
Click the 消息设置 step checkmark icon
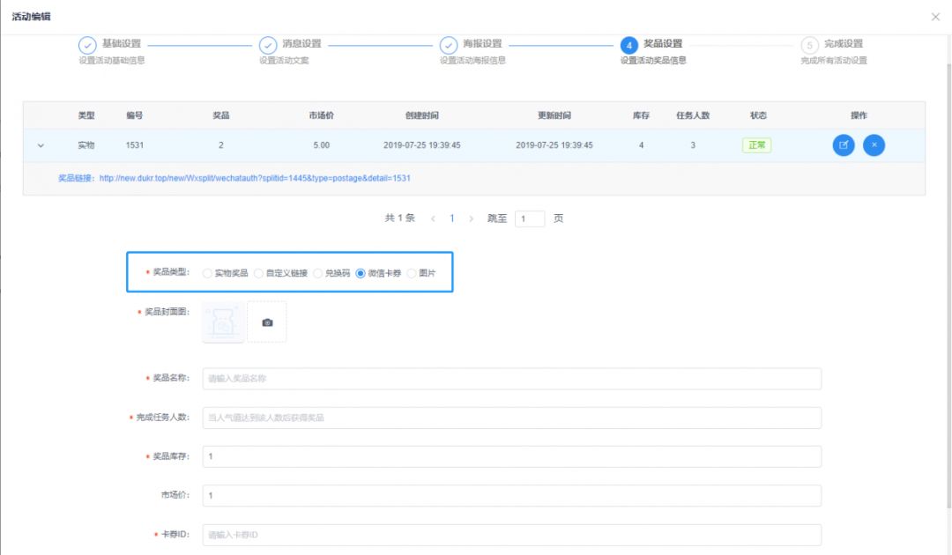[267, 46]
